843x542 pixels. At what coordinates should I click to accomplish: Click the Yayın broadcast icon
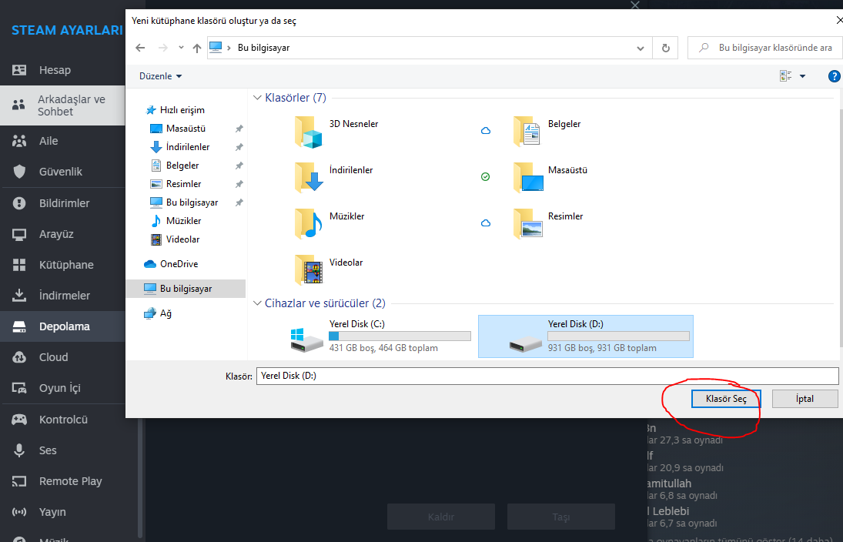coord(19,512)
